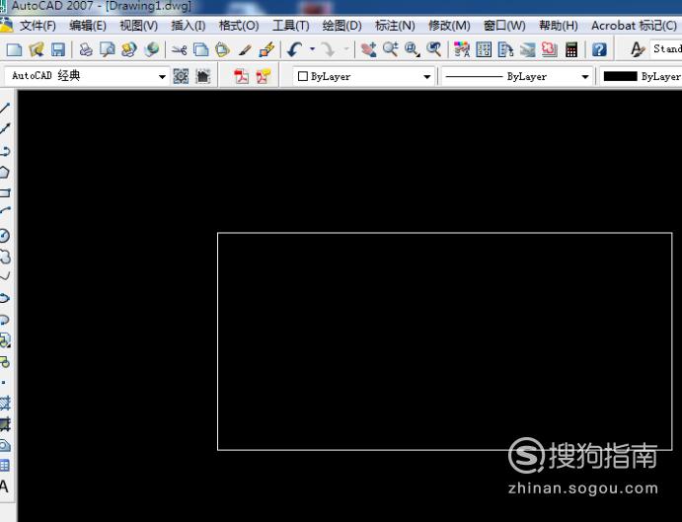
Task: Select the Polygon tool
Action: (4, 172)
